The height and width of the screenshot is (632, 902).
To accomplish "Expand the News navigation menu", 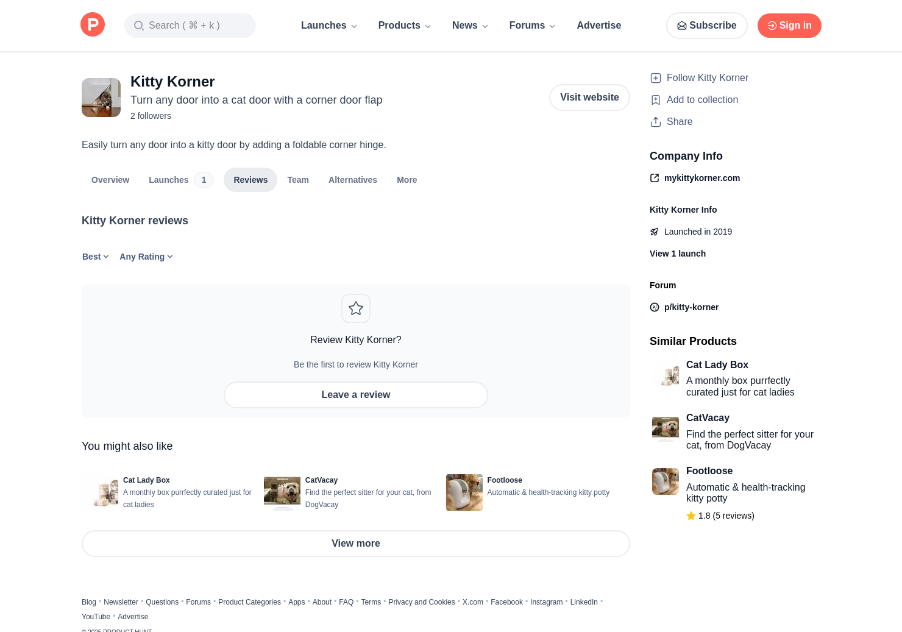I will coord(471,26).
